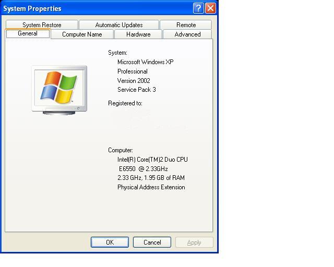Screen dimensions: 334x267
Task: Click 'Intel(R) Core(TM)2 Duo CPU' text
Action: [152, 160]
